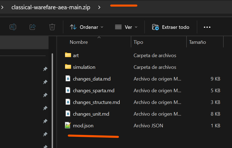The height and width of the screenshot is (148, 232).
Task: Click the mod.json file icon
Action: click(x=68, y=125)
